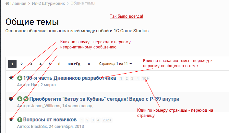This screenshot has width=229, height=133.
Task: Go to page 5 in the pagination bar
Action: pyautogui.click(x=50, y=64)
